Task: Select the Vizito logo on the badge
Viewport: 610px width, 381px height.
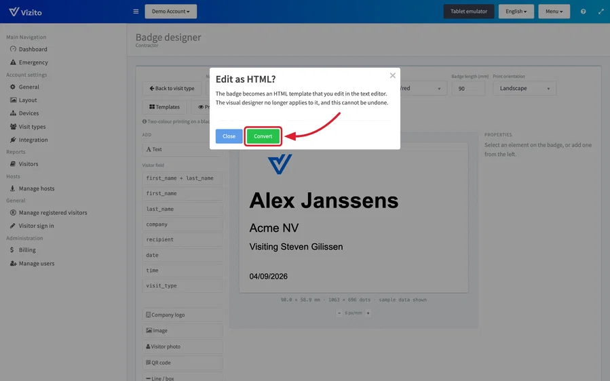Action: (280, 163)
